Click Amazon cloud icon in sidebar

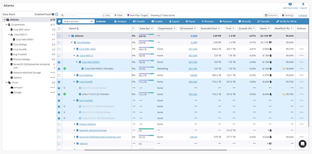[x=12, y=88]
